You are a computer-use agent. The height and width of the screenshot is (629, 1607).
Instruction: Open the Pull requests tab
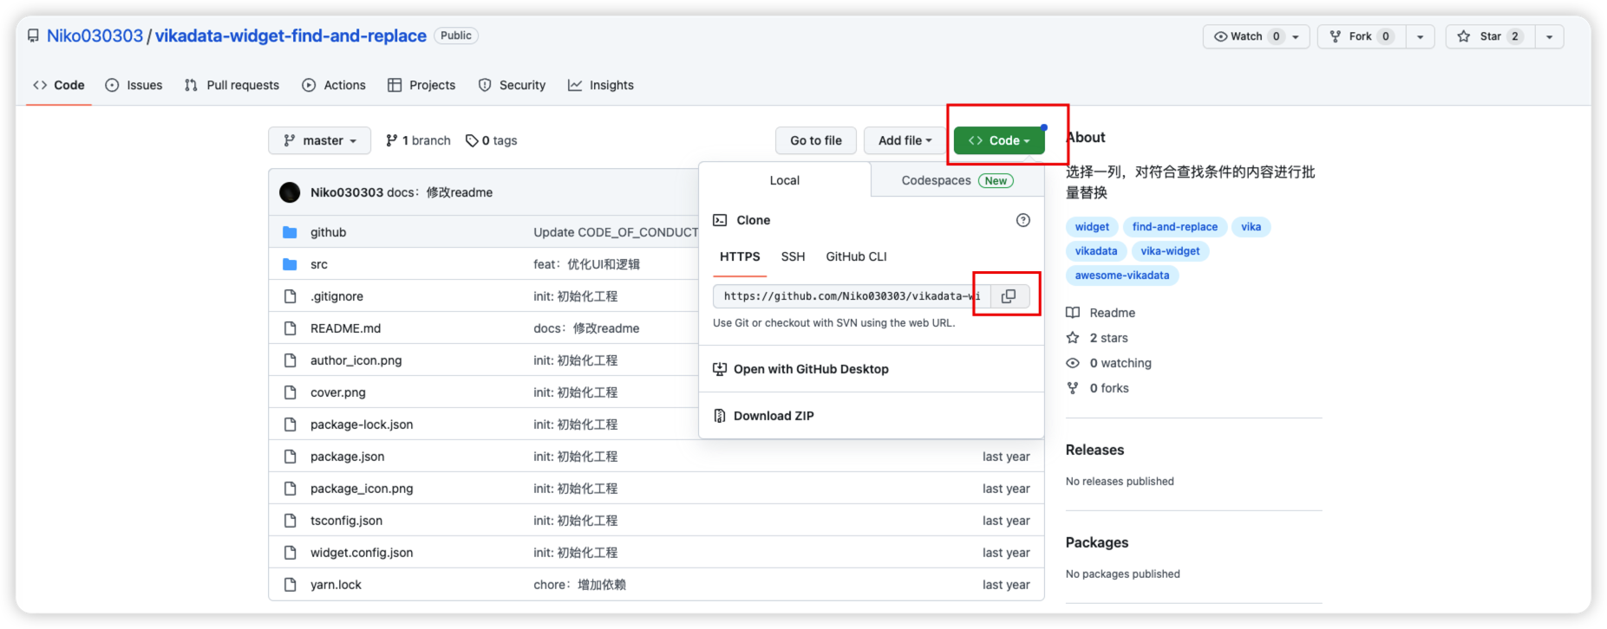[232, 85]
